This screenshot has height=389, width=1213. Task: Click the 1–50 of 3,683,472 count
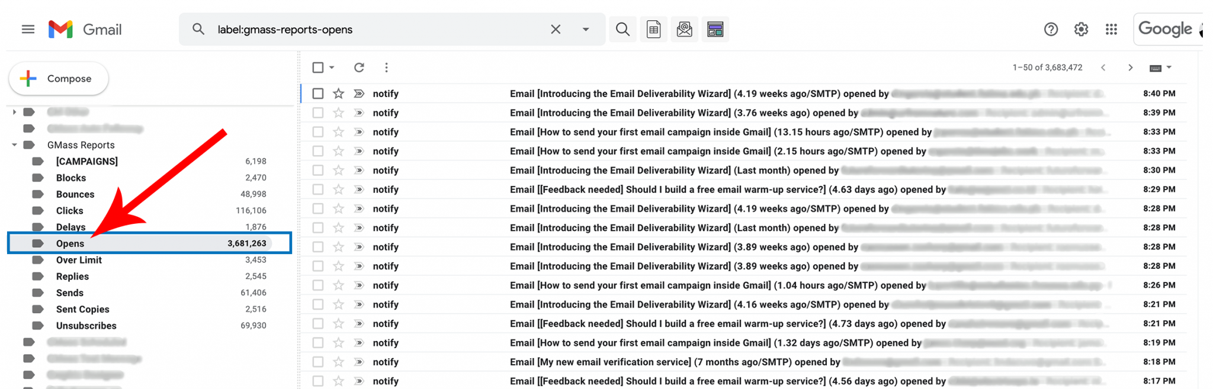(x=1047, y=67)
